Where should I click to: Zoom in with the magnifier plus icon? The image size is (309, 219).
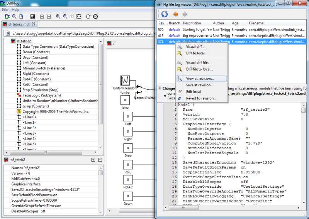pos(58,17)
